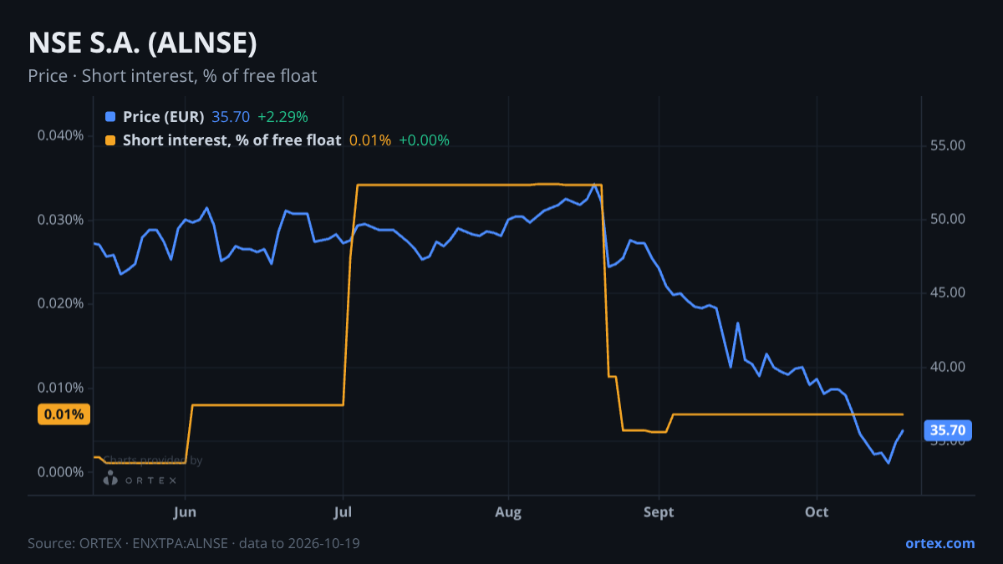Click the source footer text
This screenshot has height=564, width=1003.
[194, 543]
